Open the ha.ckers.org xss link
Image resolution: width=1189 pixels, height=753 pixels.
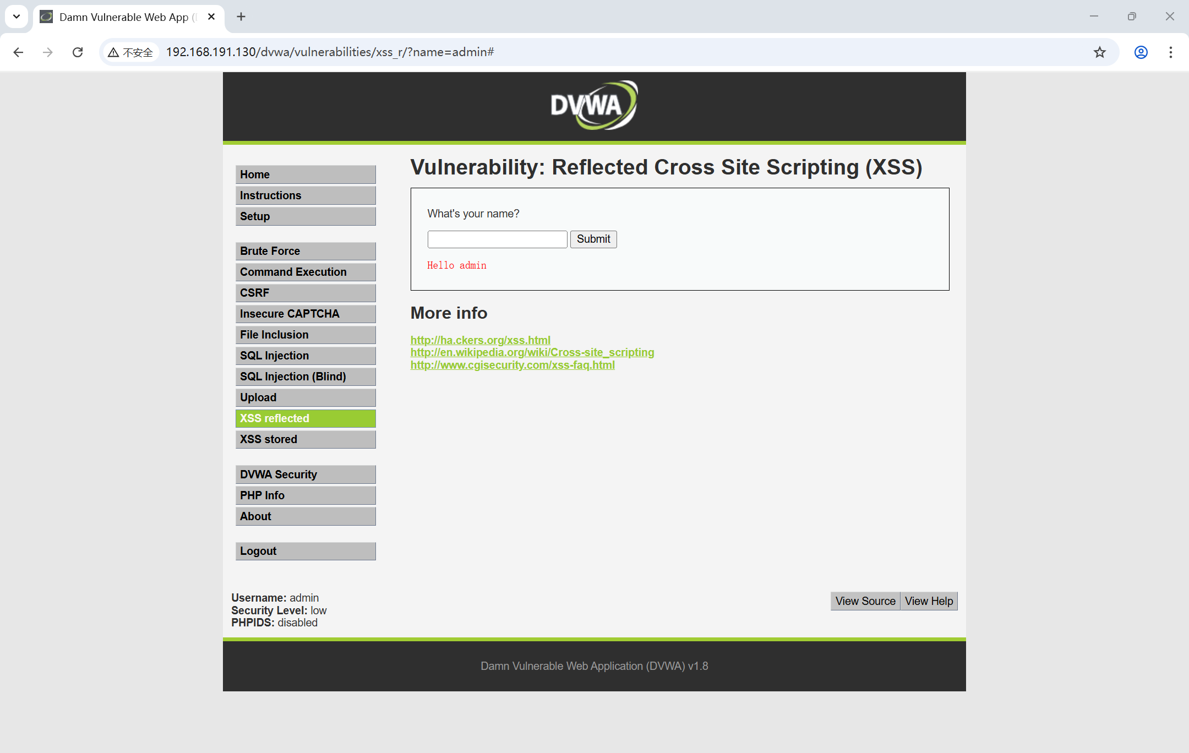(481, 340)
